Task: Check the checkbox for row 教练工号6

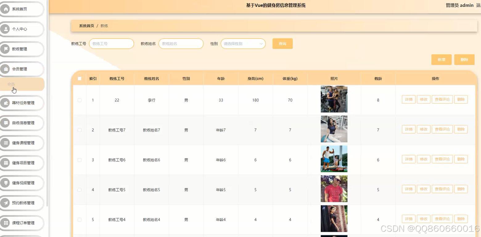Action: tap(80, 160)
